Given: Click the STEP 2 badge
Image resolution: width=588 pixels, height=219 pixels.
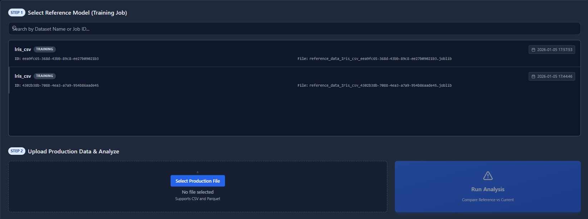Looking at the screenshot, I should (16, 151).
